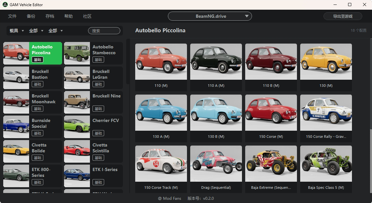Choose the Civetta Scintilla vehicle
Image resolution: width=372 pixels, height=203 pixels.
[93, 151]
